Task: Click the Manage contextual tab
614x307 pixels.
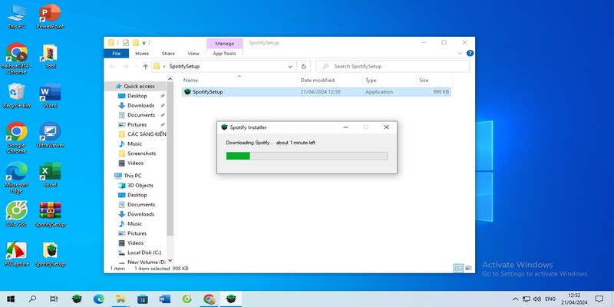Action: tap(225, 44)
